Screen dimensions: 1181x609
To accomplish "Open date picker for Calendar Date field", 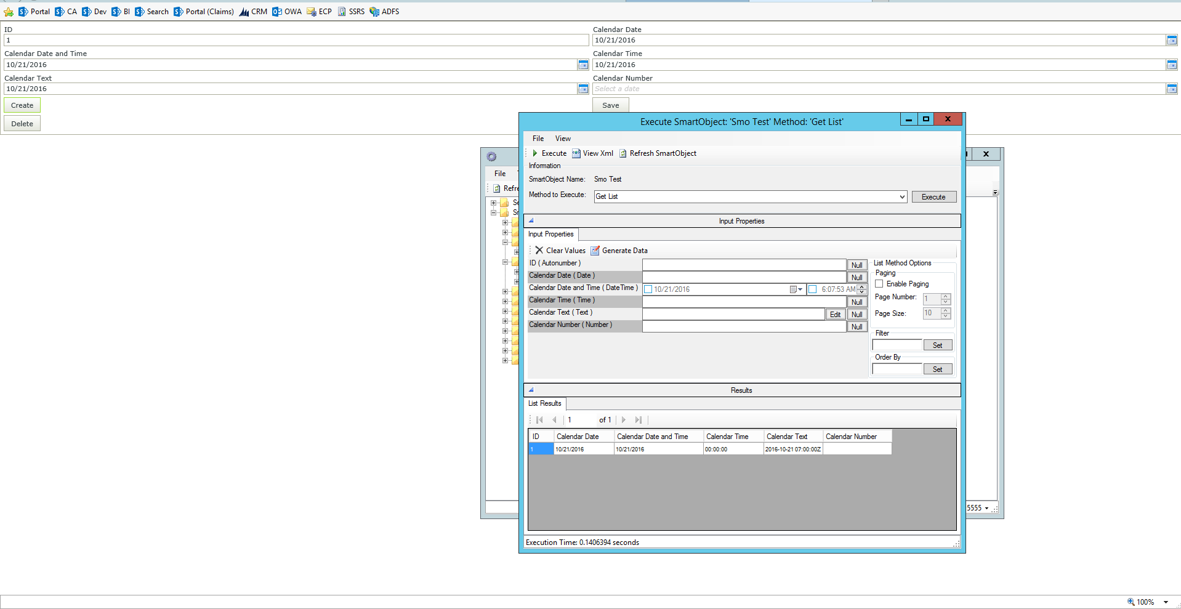I will [1172, 40].
